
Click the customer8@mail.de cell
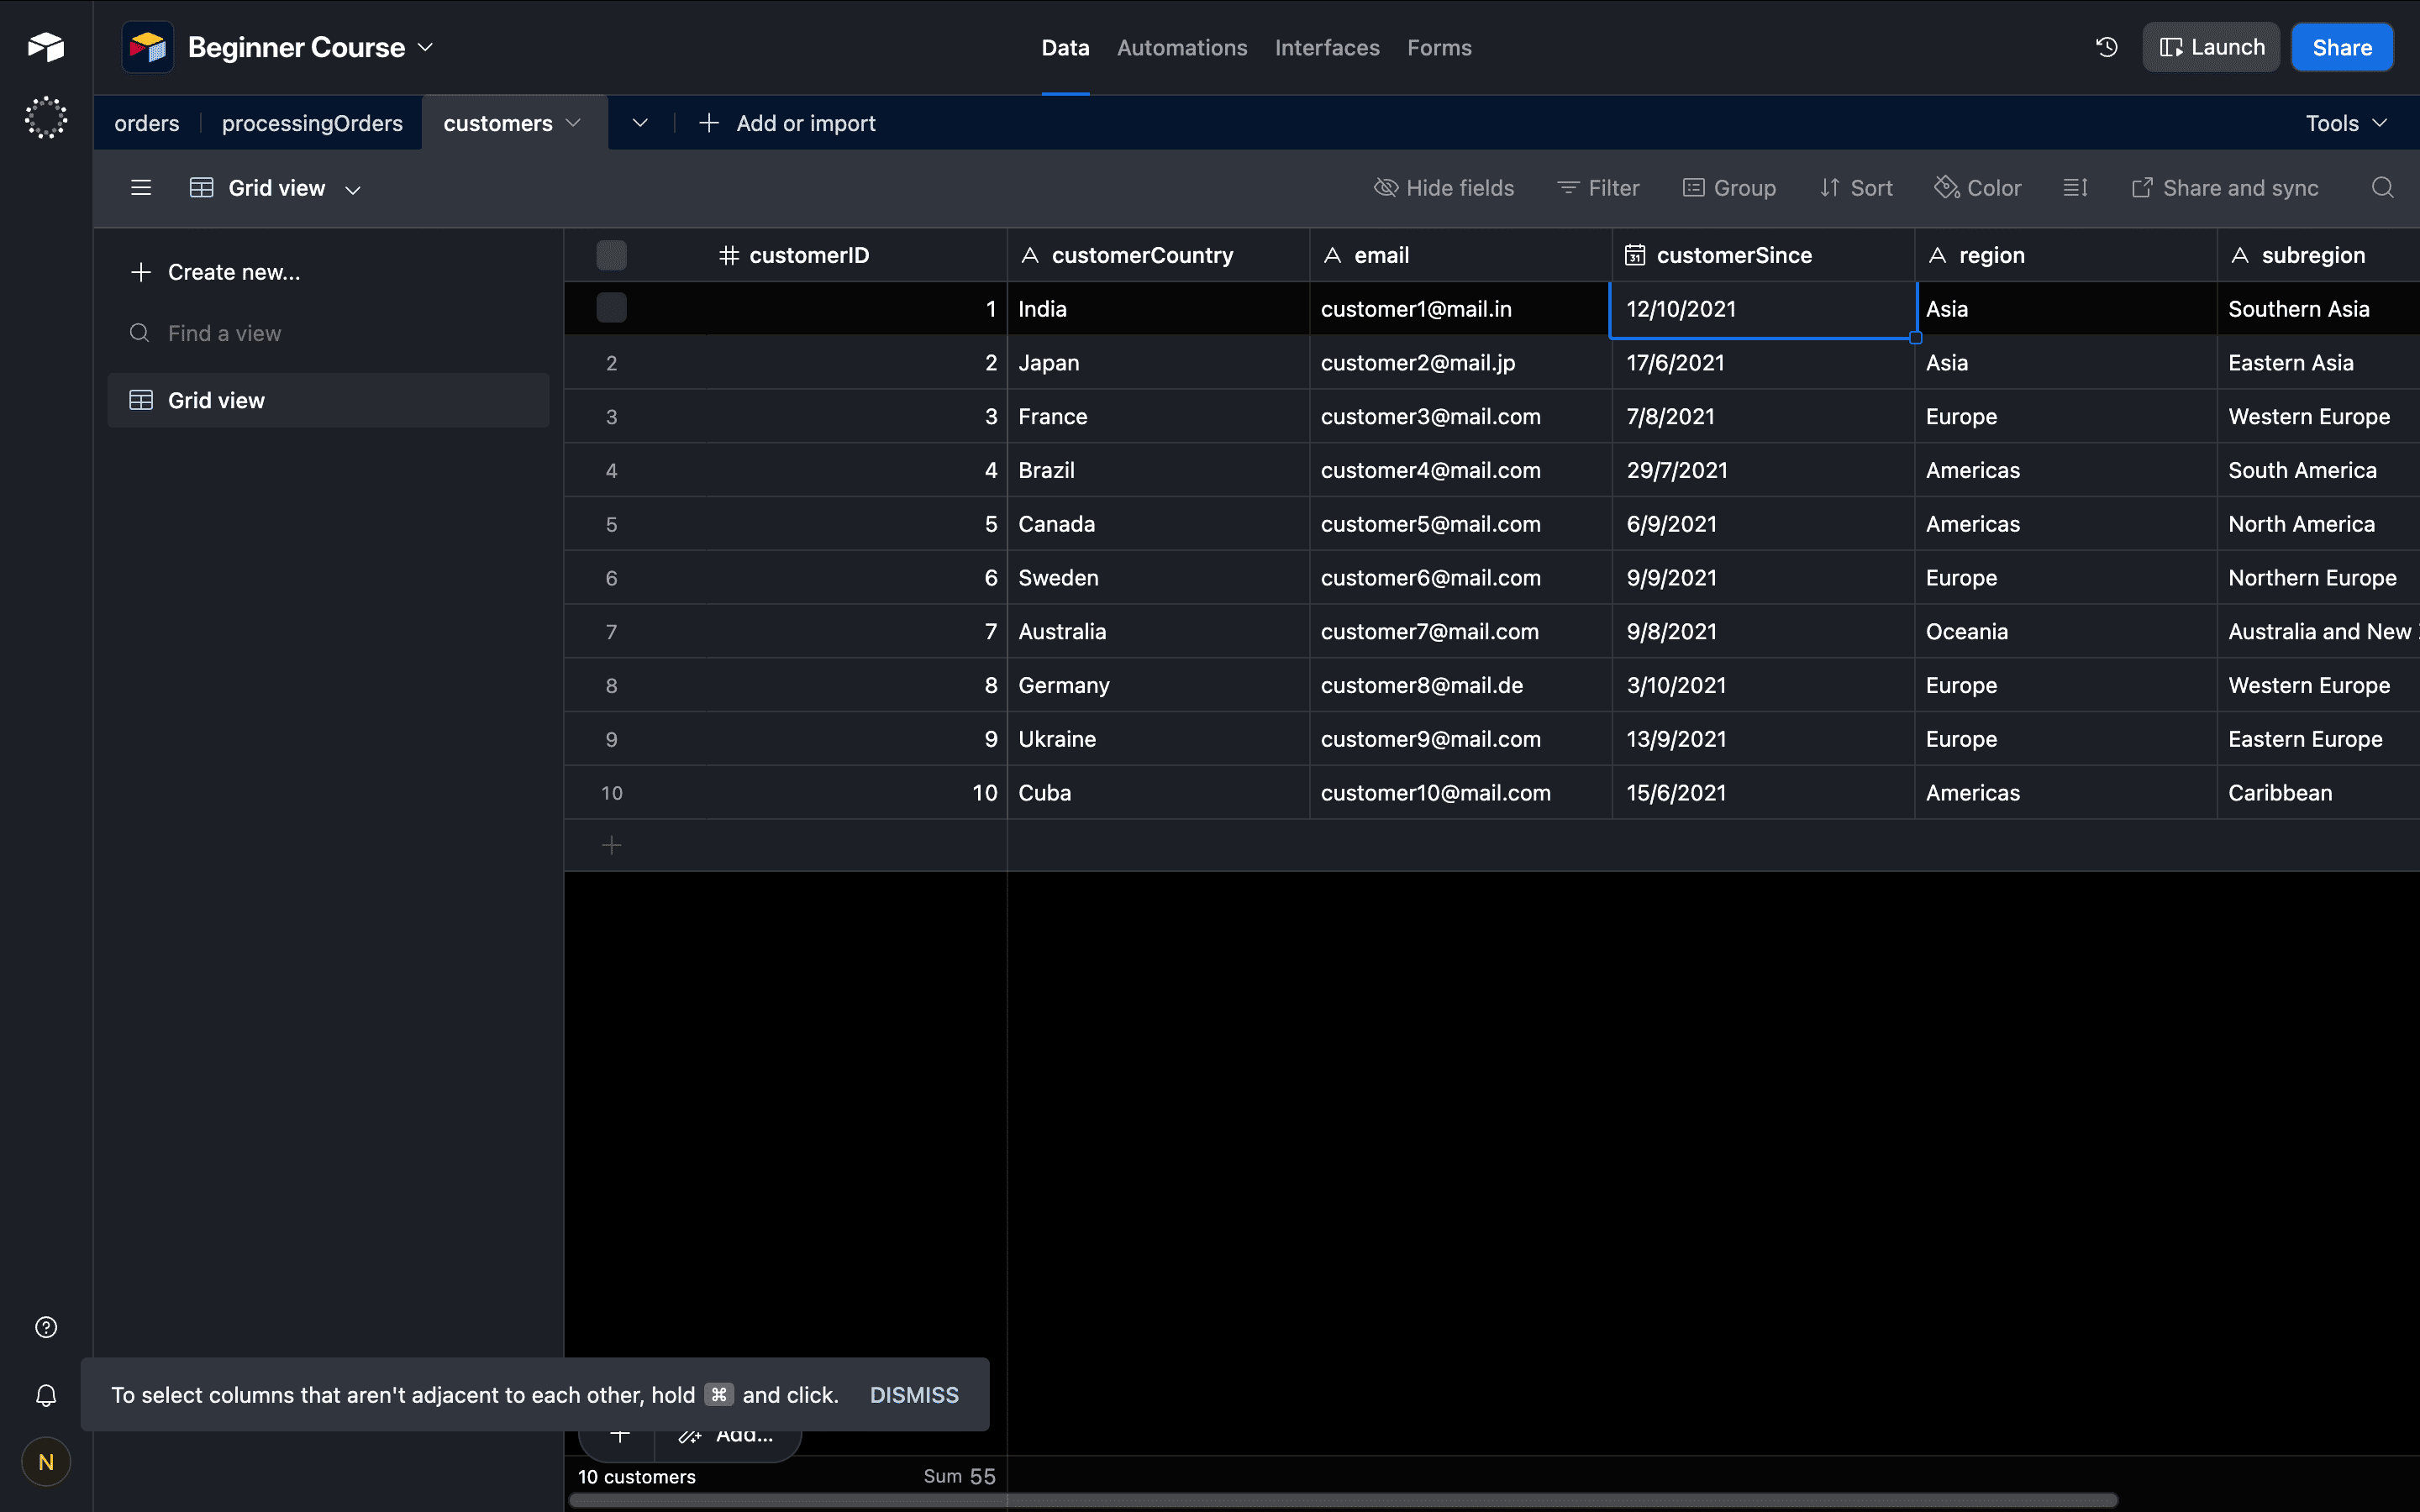tap(1460, 685)
